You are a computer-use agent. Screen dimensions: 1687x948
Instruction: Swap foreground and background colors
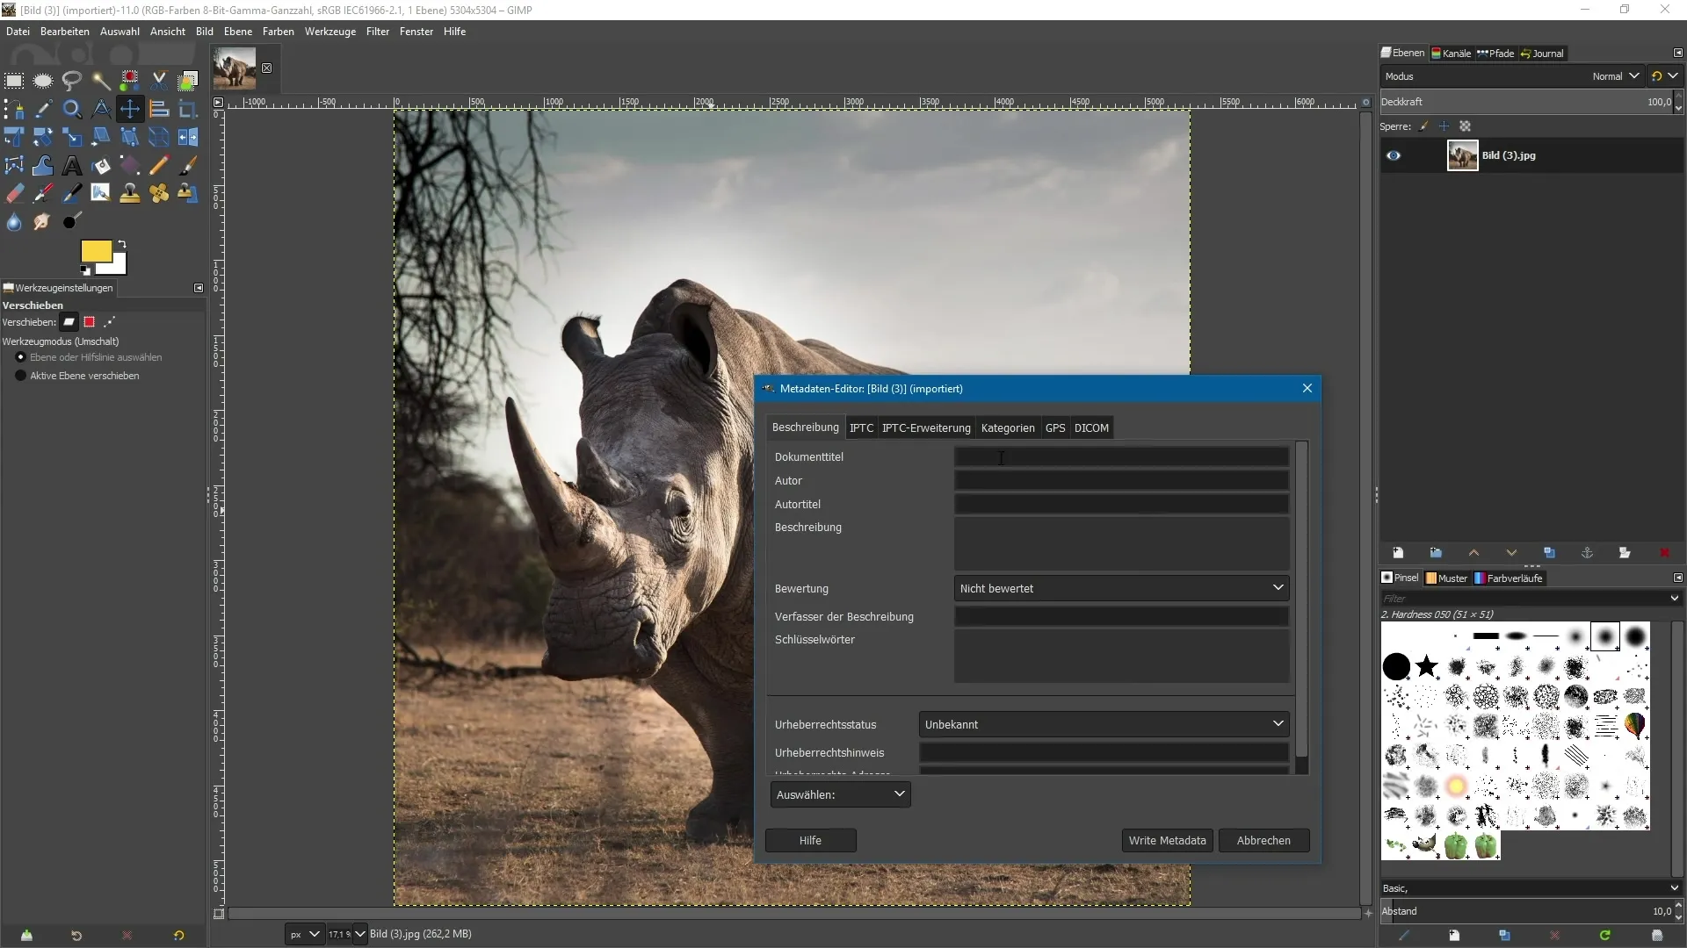click(122, 244)
